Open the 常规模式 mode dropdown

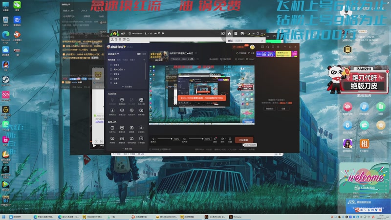pyautogui.click(x=113, y=54)
